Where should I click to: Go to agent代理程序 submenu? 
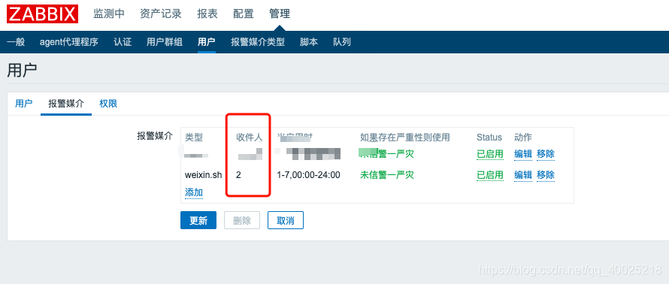(x=69, y=42)
